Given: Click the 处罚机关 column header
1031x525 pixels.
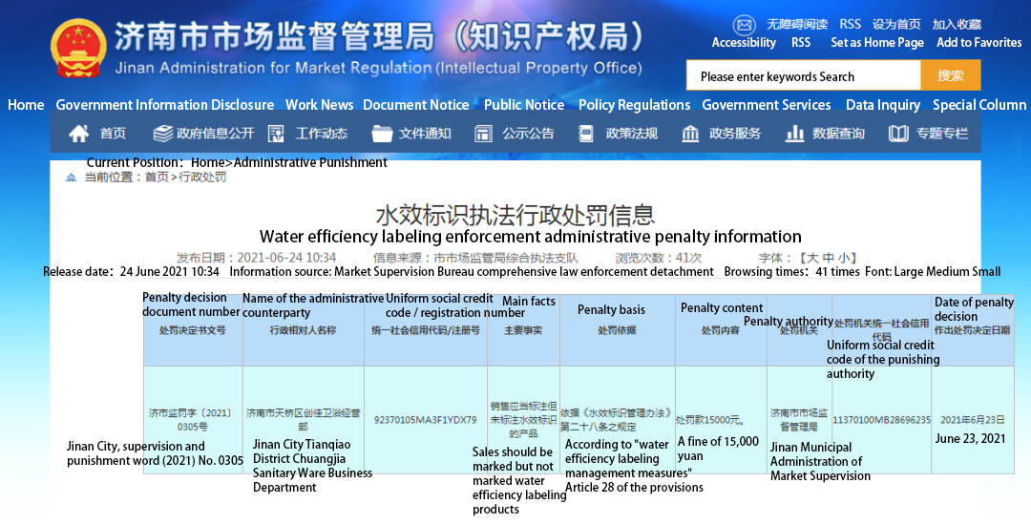Looking at the screenshot, I should coord(799,330).
